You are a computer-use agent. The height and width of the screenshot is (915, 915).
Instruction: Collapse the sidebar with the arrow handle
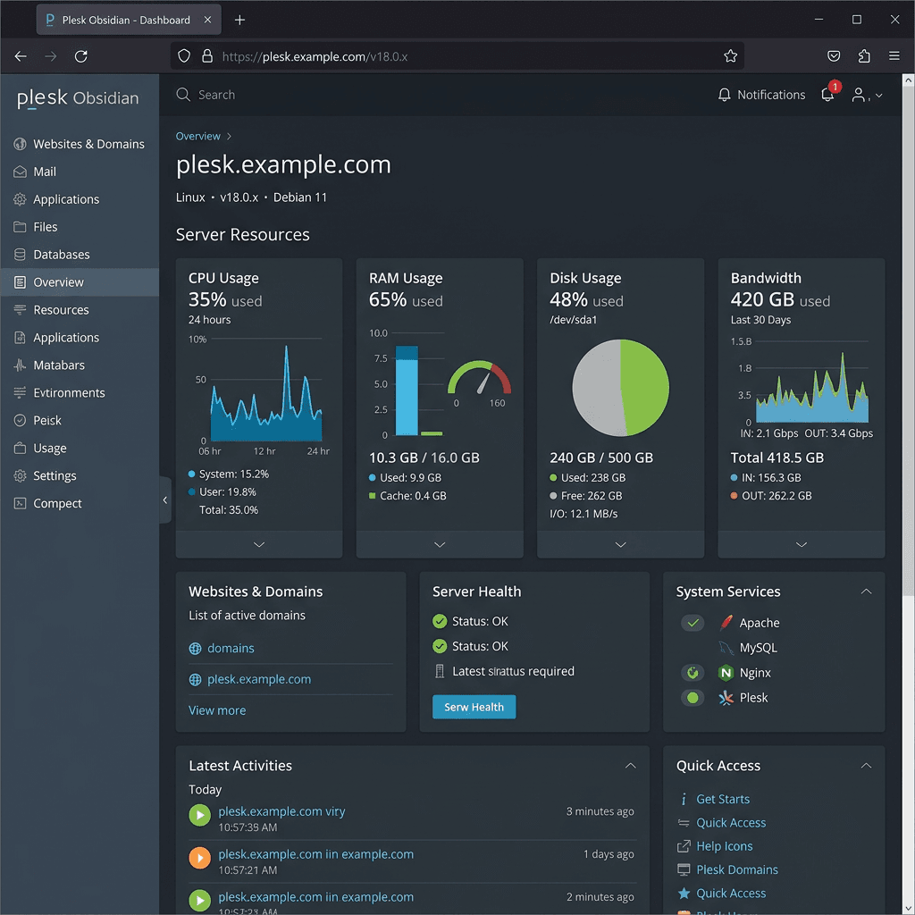coord(165,500)
